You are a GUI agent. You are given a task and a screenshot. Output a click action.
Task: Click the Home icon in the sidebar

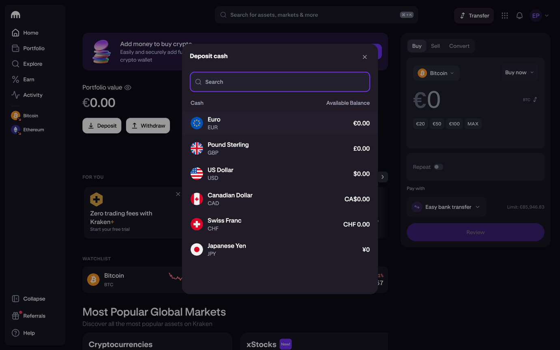[x=15, y=32]
